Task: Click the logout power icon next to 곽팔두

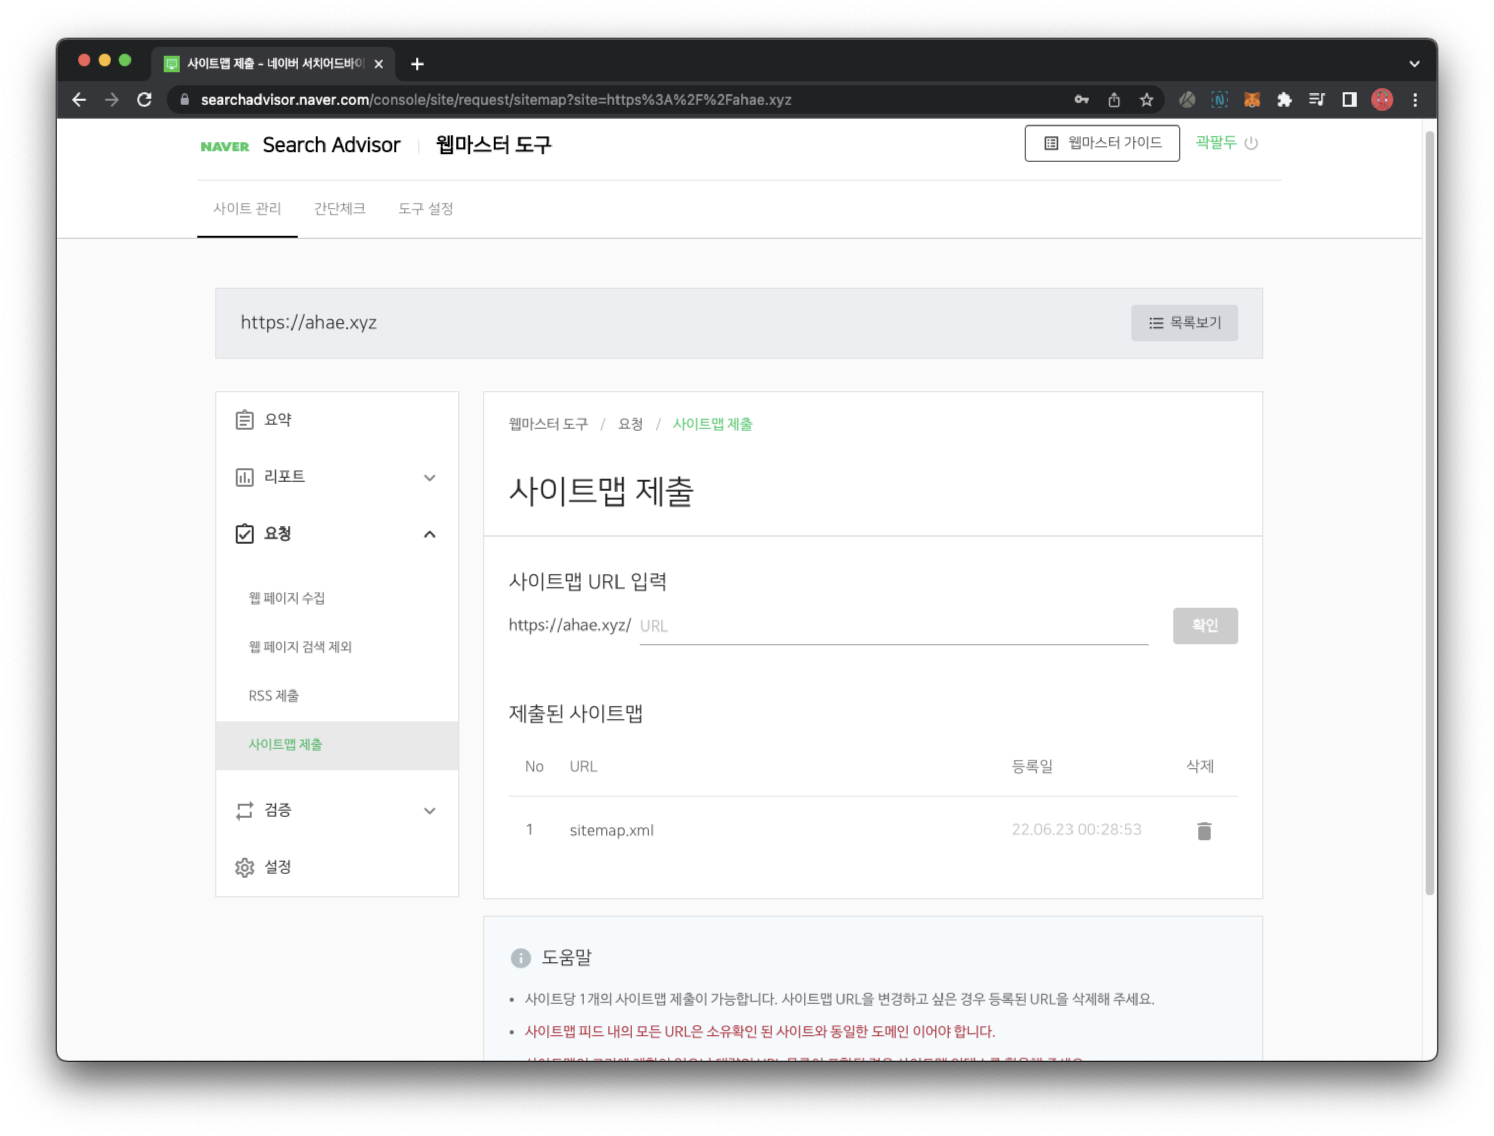Action: (1251, 143)
